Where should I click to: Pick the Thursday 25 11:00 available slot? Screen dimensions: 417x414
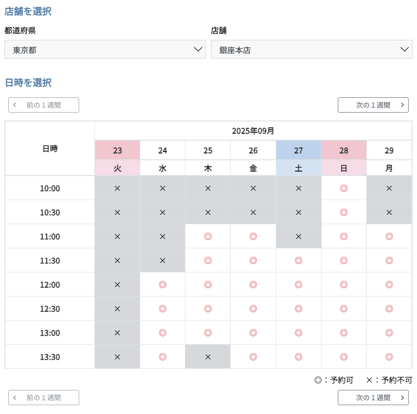[x=208, y=237]
